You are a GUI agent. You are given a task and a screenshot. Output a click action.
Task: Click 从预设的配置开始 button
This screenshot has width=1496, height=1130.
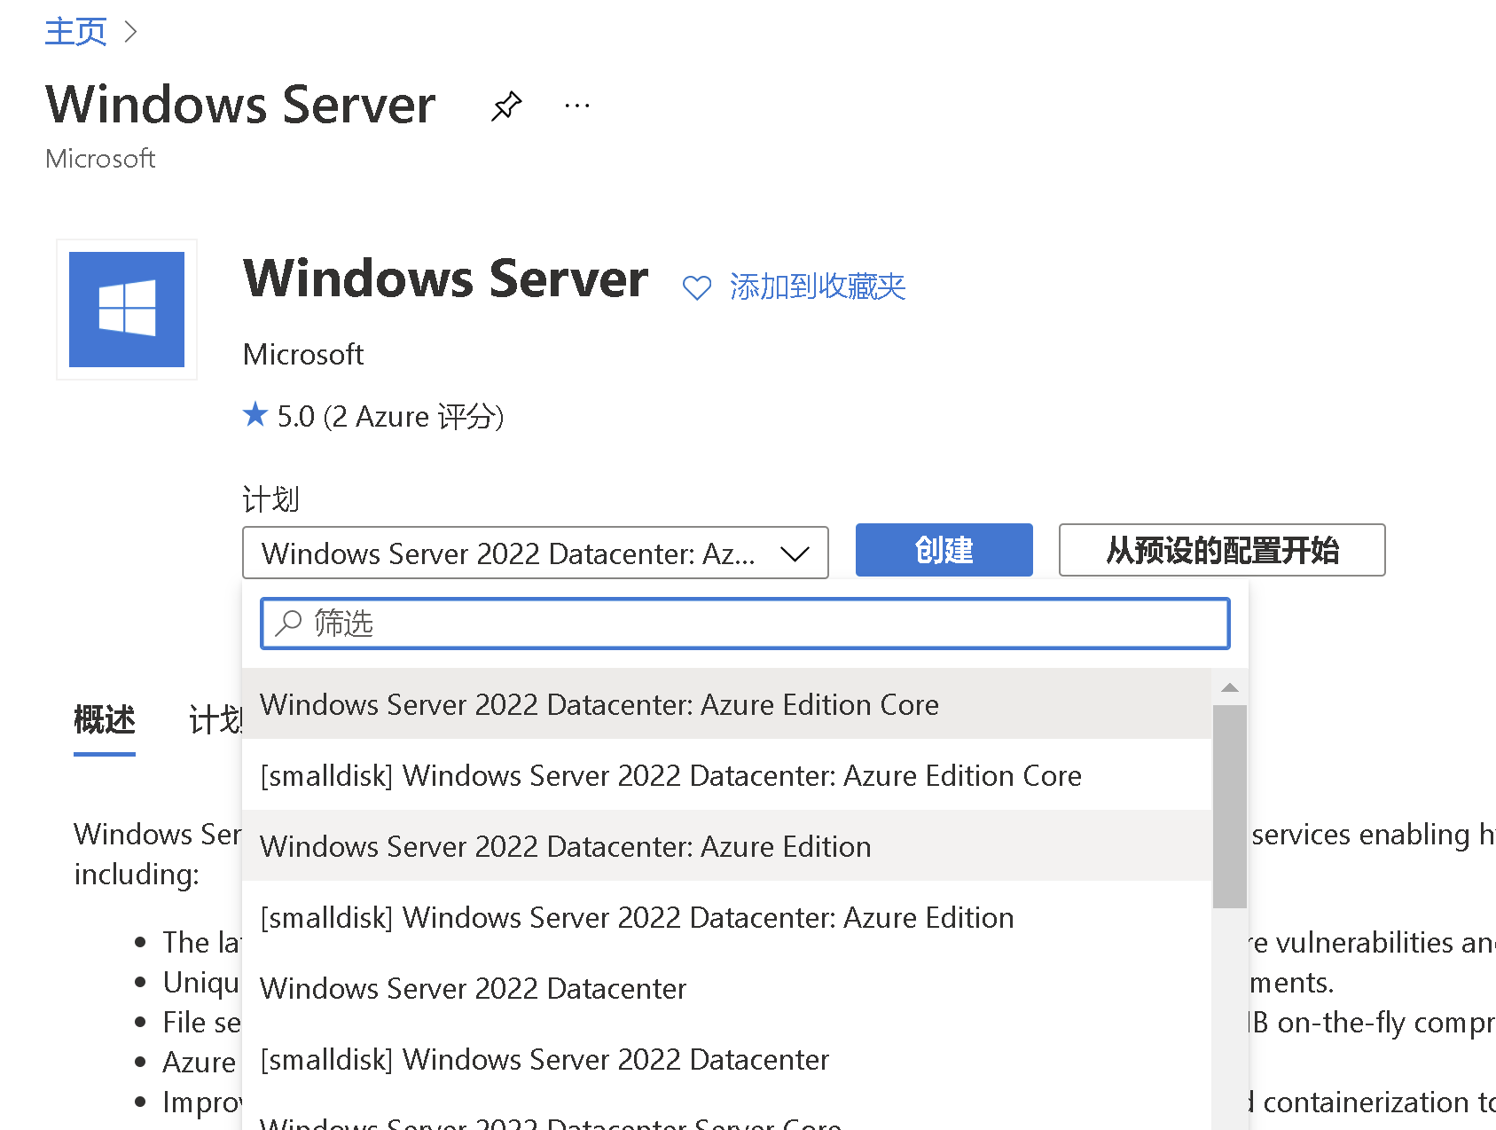tap(1221, 550)
